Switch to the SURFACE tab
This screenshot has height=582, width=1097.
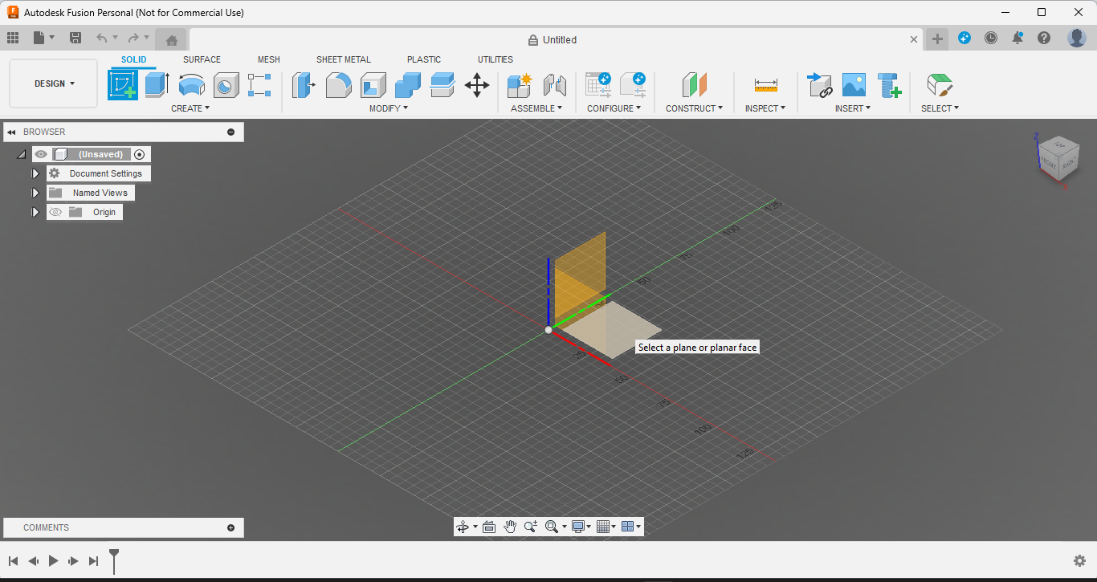202,59
